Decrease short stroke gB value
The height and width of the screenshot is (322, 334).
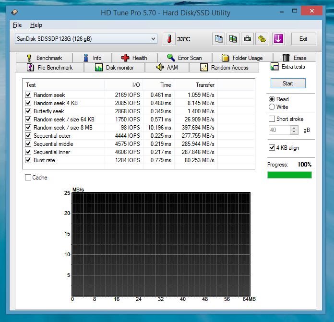[294, 132]
